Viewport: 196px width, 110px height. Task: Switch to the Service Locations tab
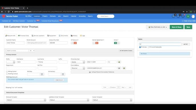(x=38, y=36)
